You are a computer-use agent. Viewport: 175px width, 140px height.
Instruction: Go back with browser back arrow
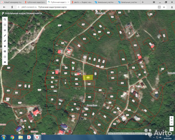coord(4,7)
